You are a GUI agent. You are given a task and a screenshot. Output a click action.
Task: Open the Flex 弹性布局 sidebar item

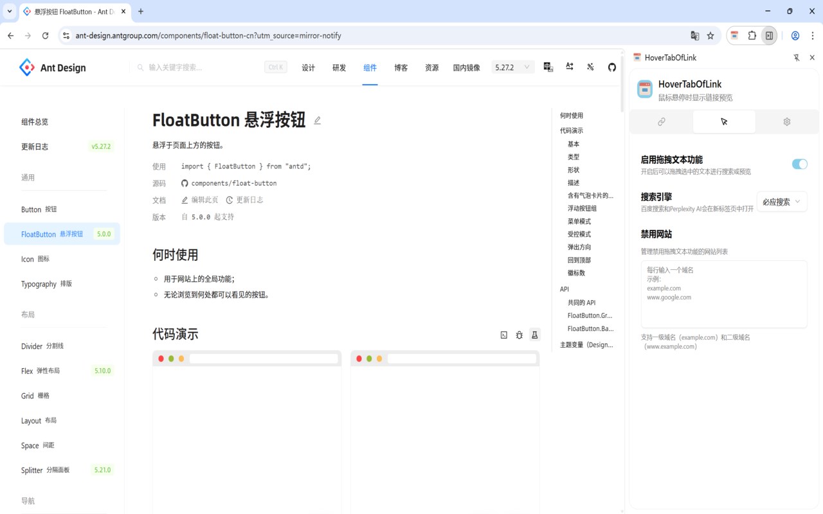pyautogui.click(x=62, y=371)
